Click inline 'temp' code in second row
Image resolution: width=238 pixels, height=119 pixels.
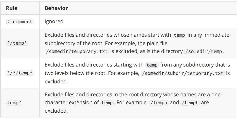pyautogui.click(x=179, y=35)
